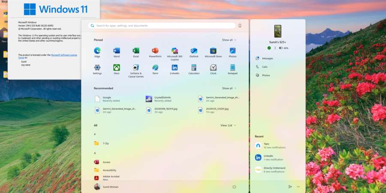Launch the Paint app
The image size is (386, 193).
(x=155, y=69)
